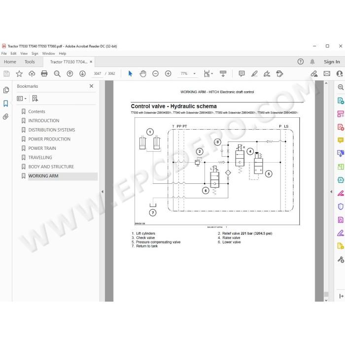Collapse the right tools pane arrow

click(x=331, y=192)
